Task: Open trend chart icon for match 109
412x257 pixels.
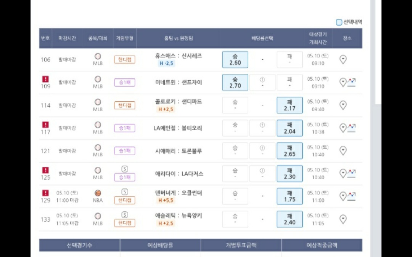Action: [x=351, y=82]
